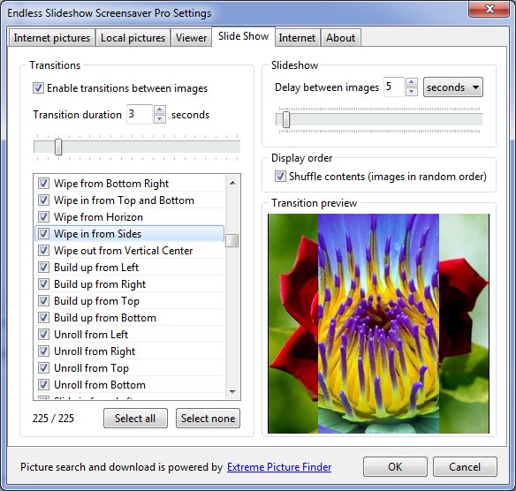Click transition list scroll up arrow
This screenshot has width=516, height=491.
[x=232, y=183]
